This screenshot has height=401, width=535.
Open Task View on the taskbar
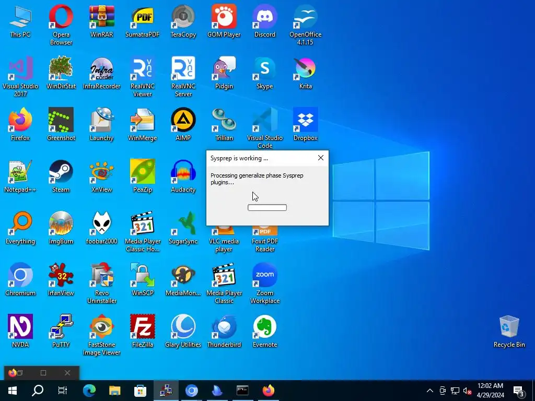[x=63, y=391]
